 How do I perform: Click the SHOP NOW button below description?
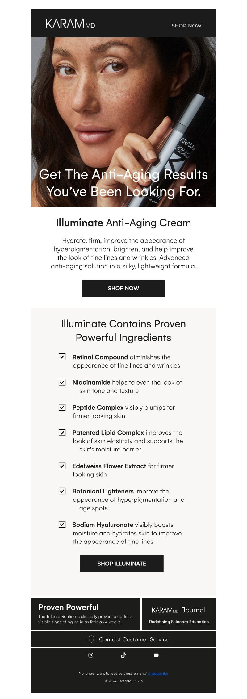(124, 288)
